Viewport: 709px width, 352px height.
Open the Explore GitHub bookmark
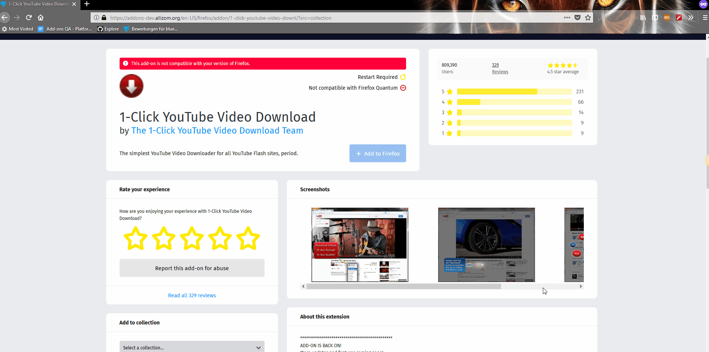[108, 29]
